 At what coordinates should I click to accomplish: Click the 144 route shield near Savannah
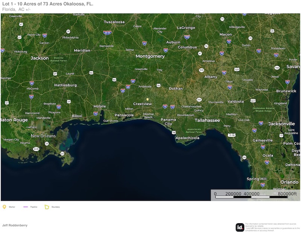tap(277, 67)
